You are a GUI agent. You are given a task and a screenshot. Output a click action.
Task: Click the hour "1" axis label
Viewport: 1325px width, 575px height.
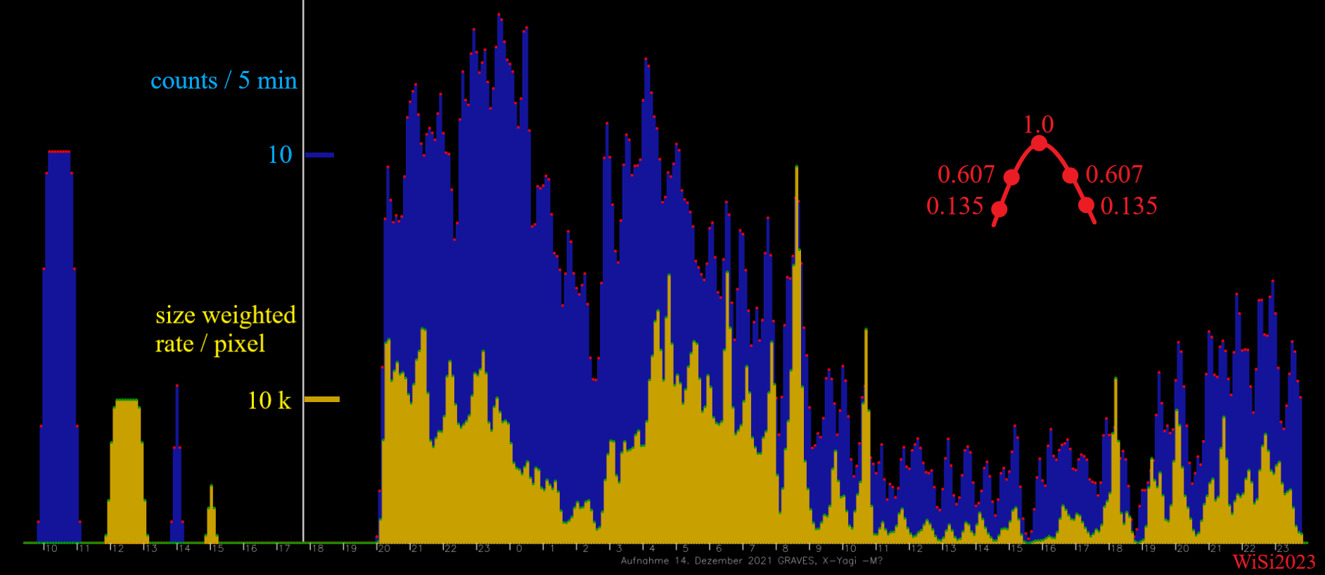[x=552, y=548]
